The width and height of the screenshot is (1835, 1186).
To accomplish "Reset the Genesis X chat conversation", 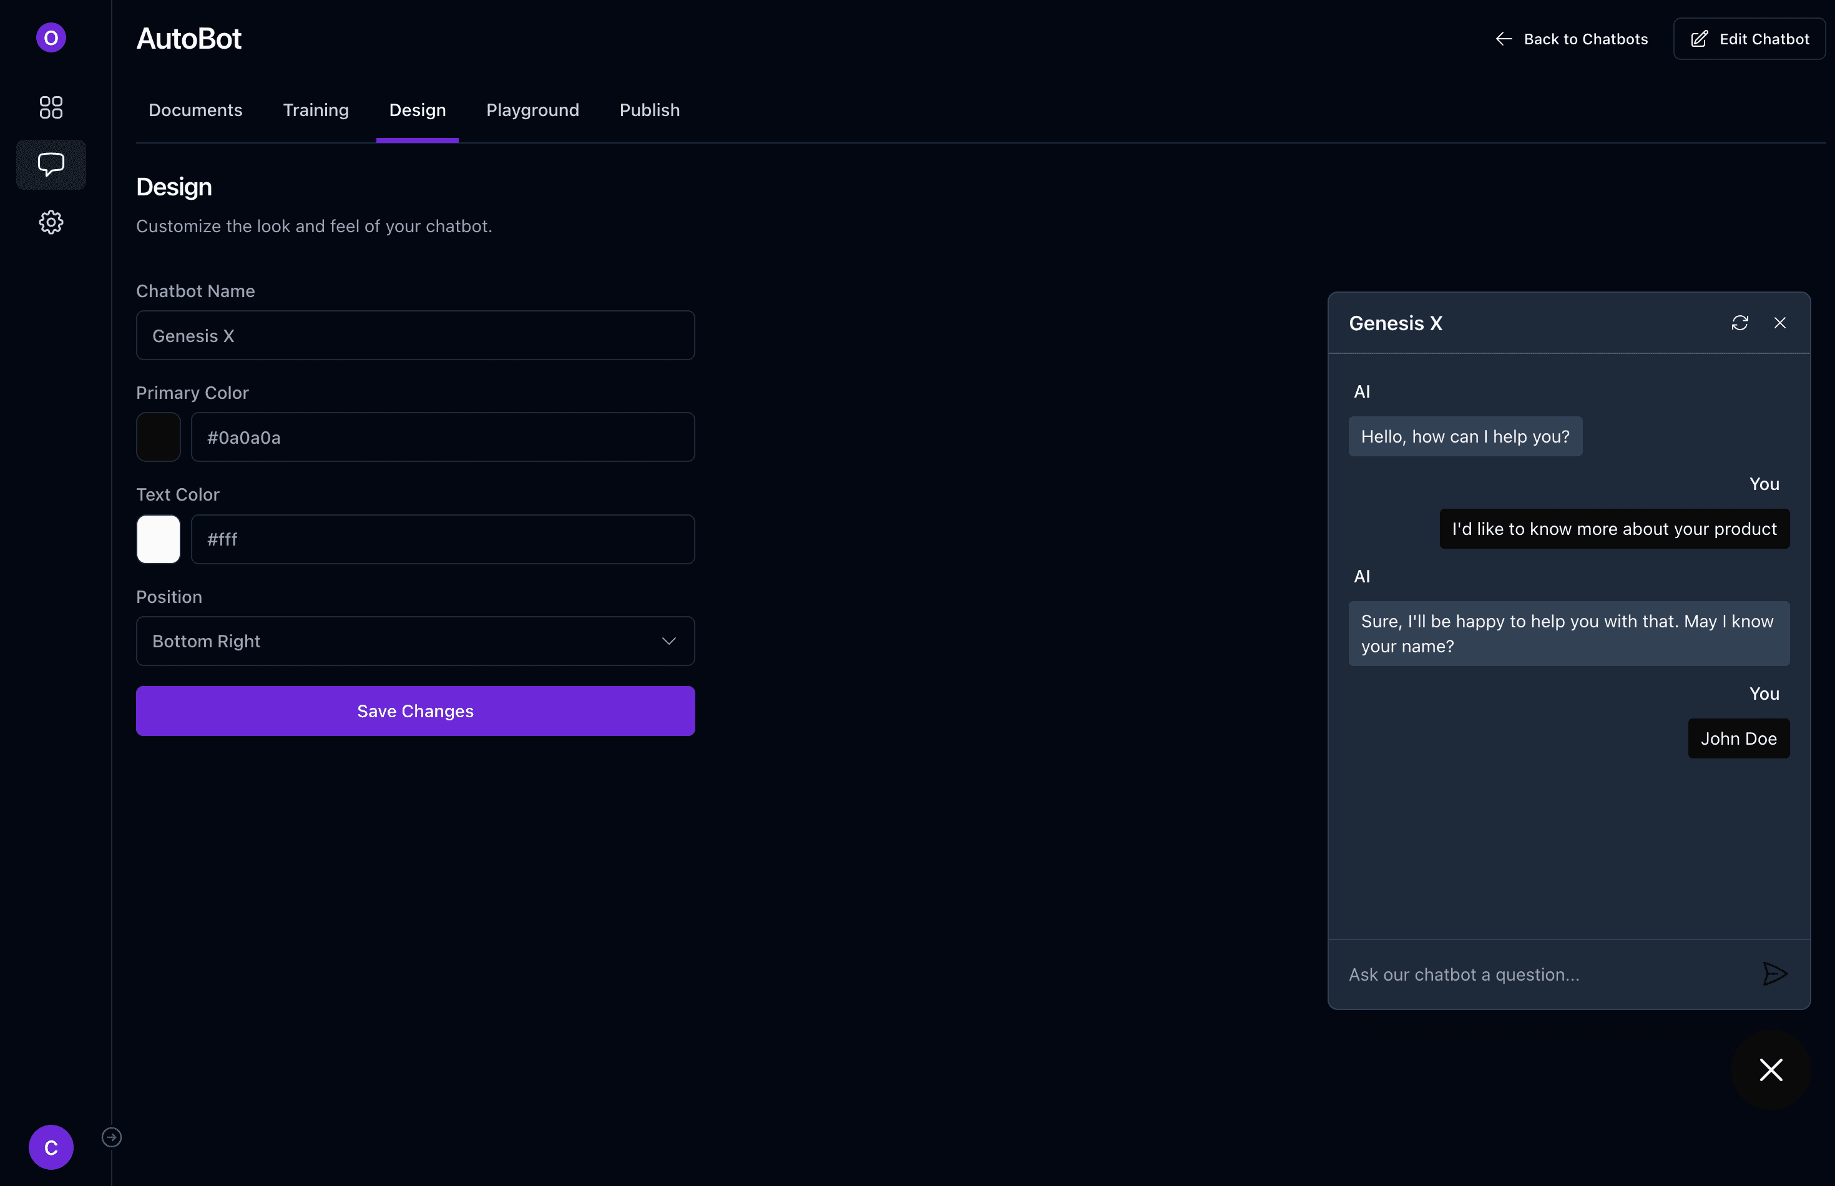I will [1740, 323].
